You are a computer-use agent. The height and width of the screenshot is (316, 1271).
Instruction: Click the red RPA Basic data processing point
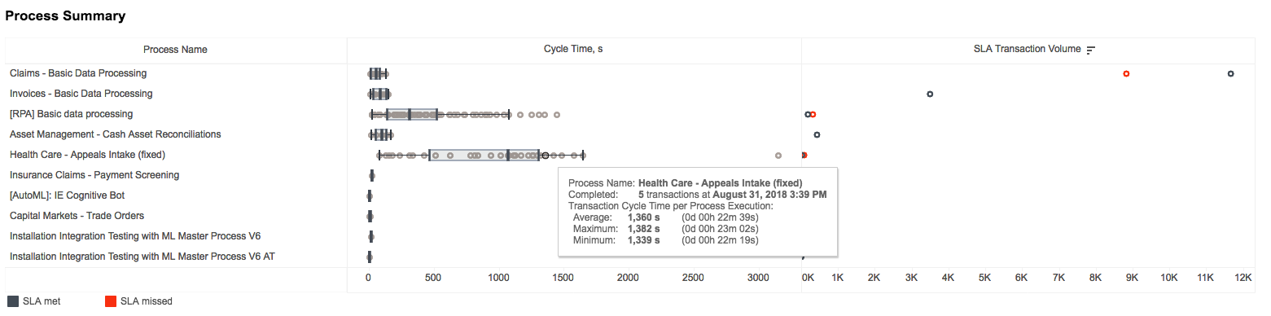[x=813, y=114]
